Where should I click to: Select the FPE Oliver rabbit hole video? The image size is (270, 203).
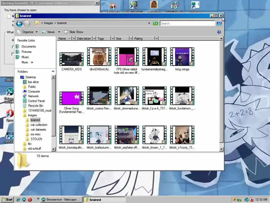[127, 57]
